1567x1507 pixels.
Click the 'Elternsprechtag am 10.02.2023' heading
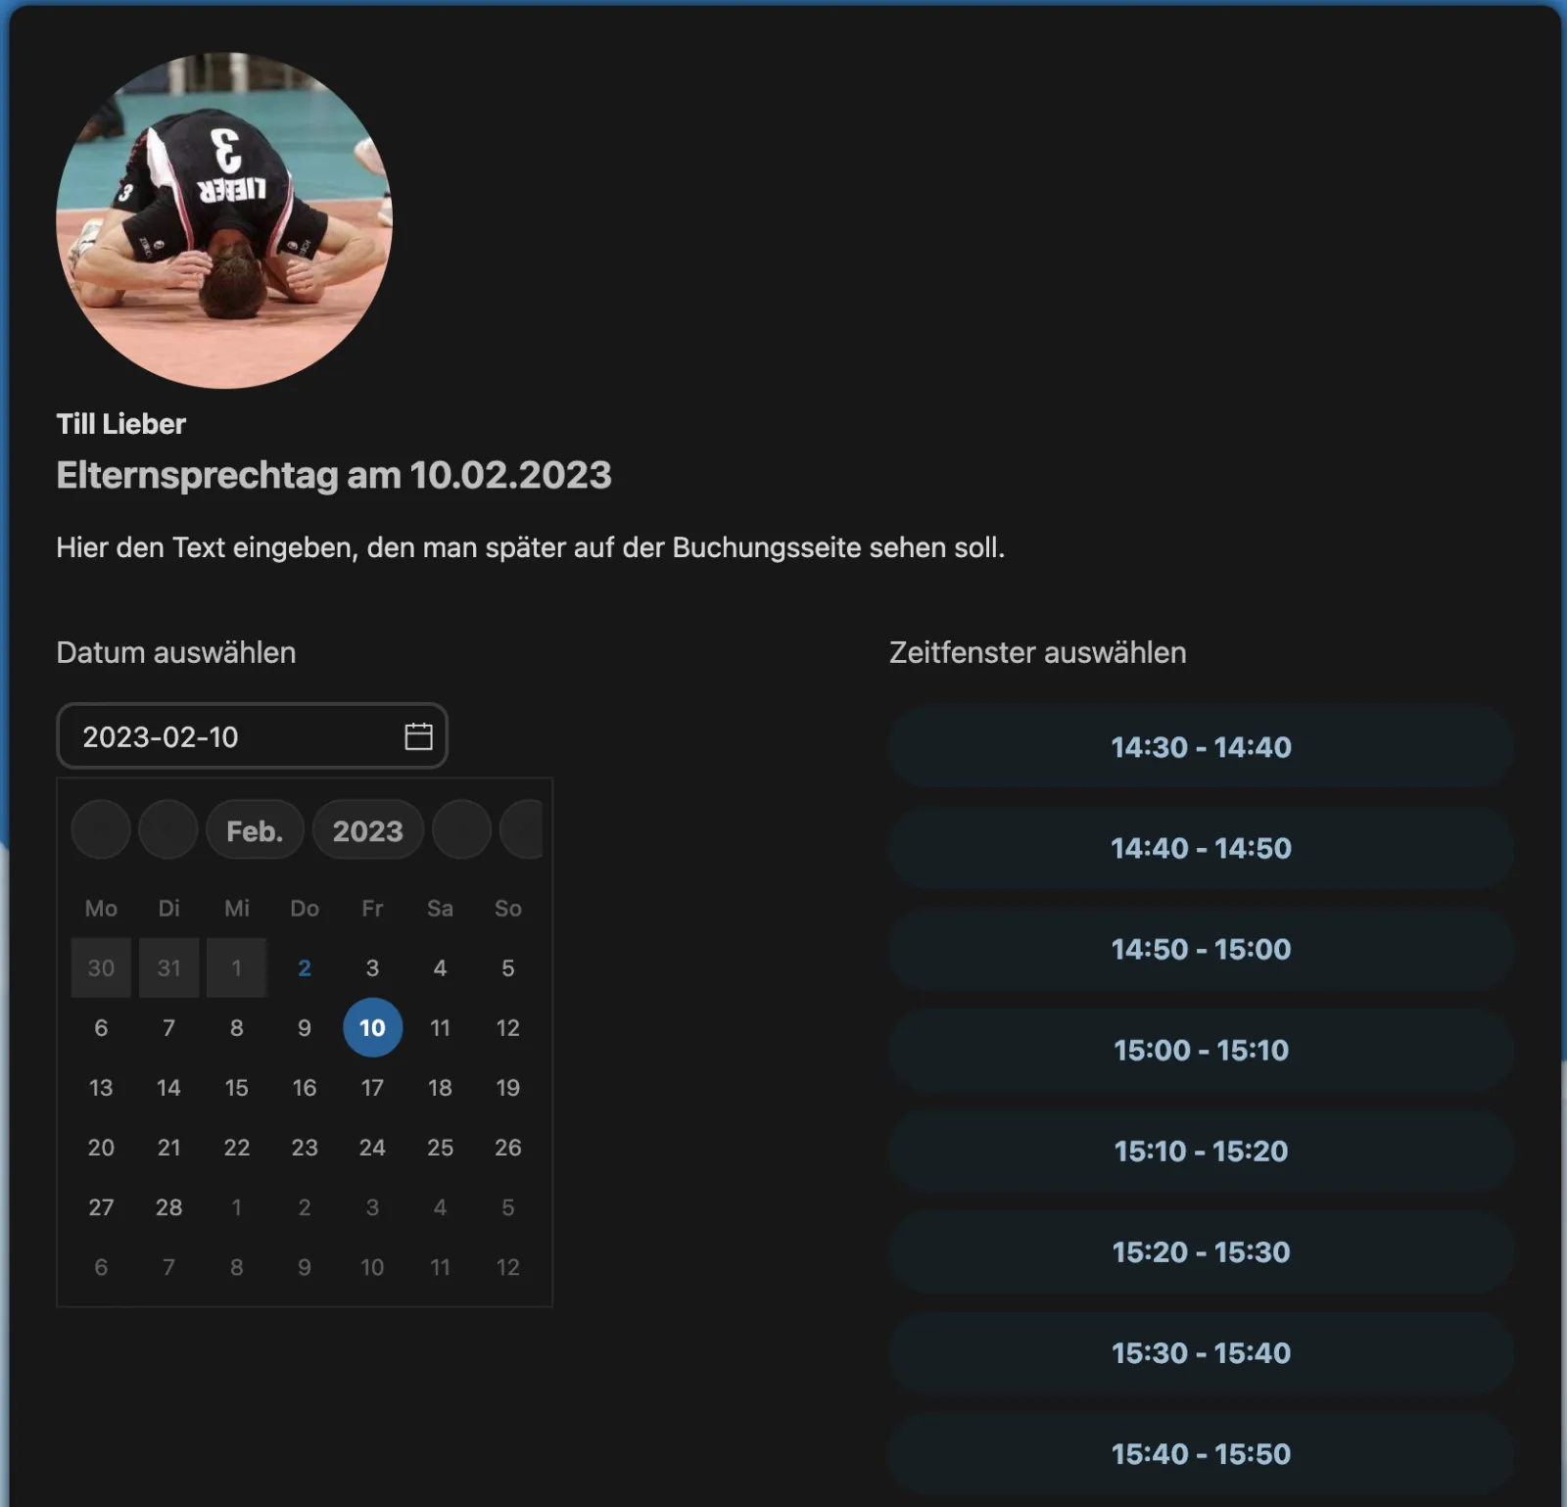point(334,476)
